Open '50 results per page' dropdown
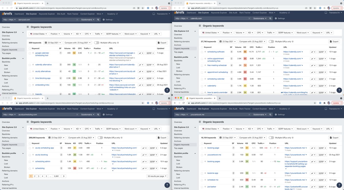Image resolution: width=344 pixels, height=190 pixels. click(x=157, y=176)
